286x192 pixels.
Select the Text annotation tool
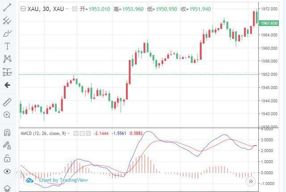[x=7, y=46]
